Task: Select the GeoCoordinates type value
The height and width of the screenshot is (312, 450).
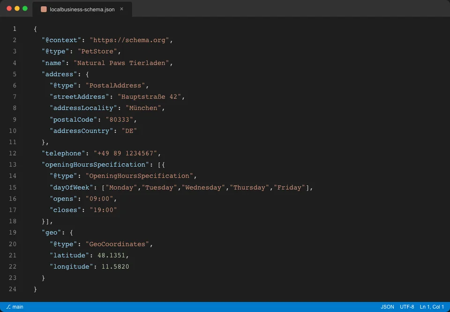Action: coord(117,244)
